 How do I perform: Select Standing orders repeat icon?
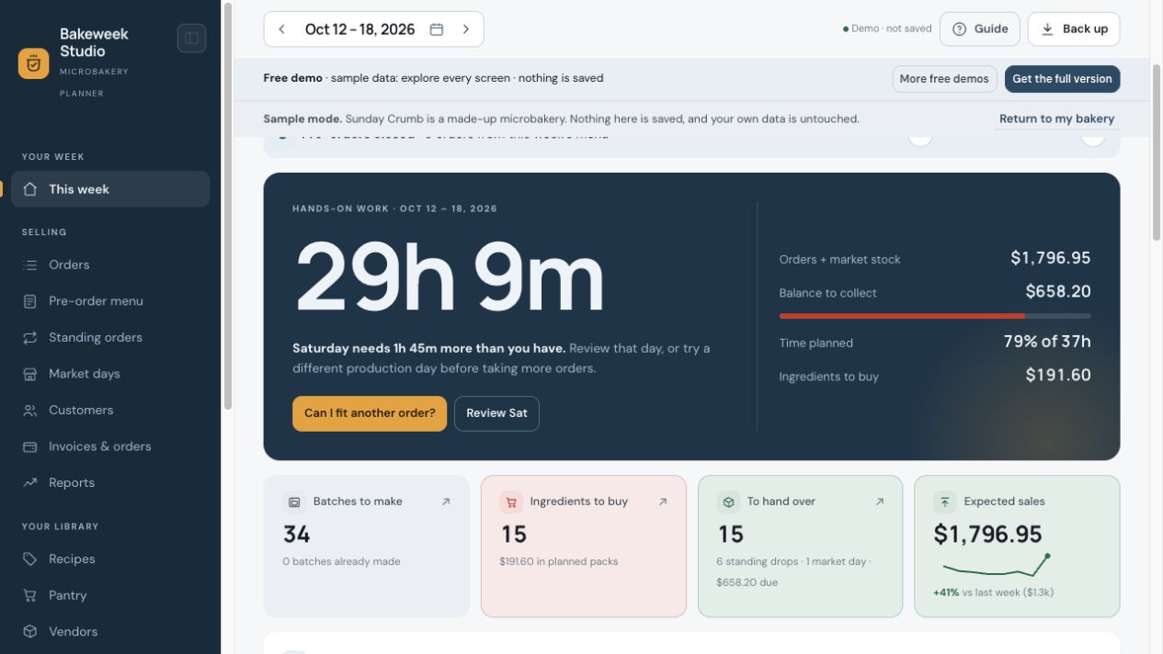click(x=30, y=338)
